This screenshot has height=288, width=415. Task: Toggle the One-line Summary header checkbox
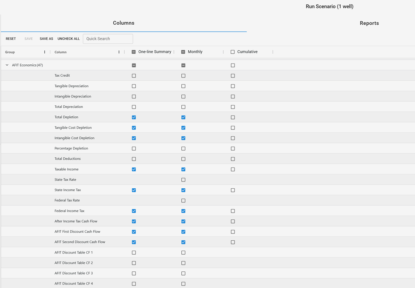(134, 52)
